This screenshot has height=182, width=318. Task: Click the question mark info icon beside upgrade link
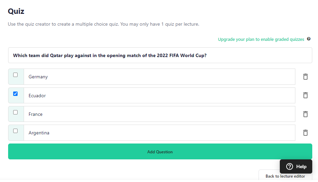(309, 39)
